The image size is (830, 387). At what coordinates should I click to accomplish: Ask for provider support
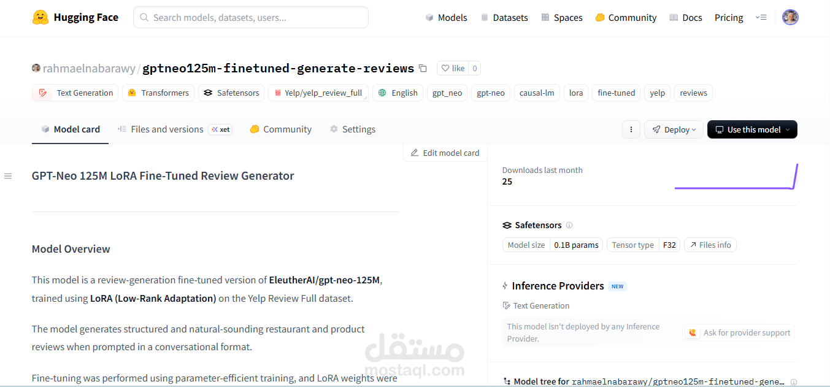739,332
